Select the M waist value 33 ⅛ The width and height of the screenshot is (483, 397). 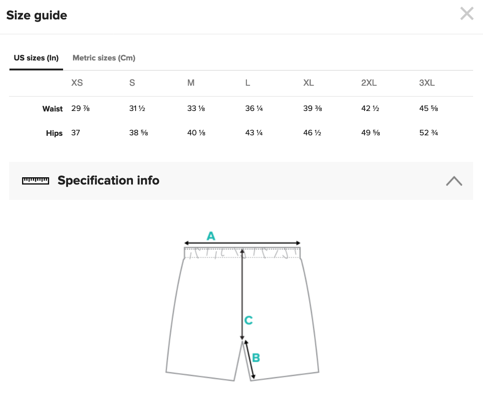196,108
